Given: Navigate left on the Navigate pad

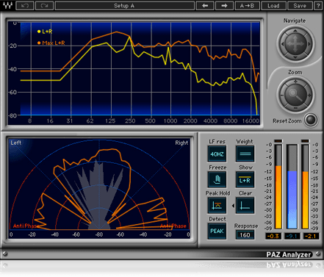Looking at the screenshot, I should 282,44.
